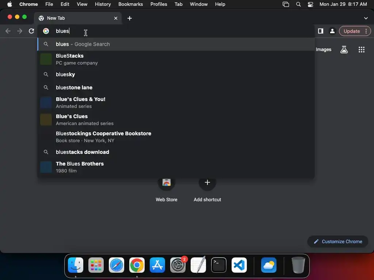Select the bluestacks download suggestion

176,152
